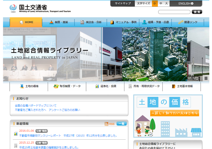
Task: Pause the banner slideshow
Action: tap(206, 78)
